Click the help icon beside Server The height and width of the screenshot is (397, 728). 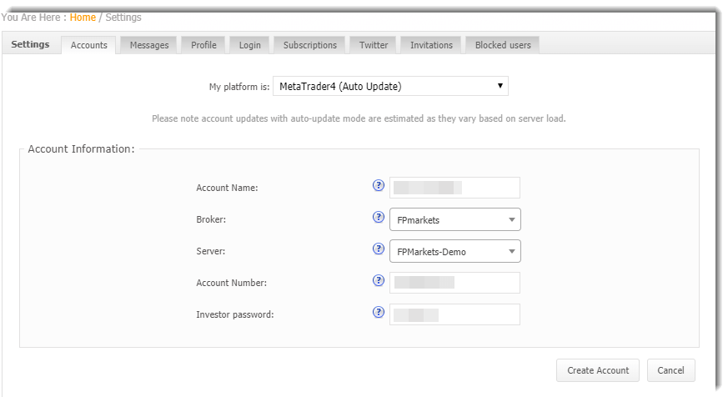[378, 249]
